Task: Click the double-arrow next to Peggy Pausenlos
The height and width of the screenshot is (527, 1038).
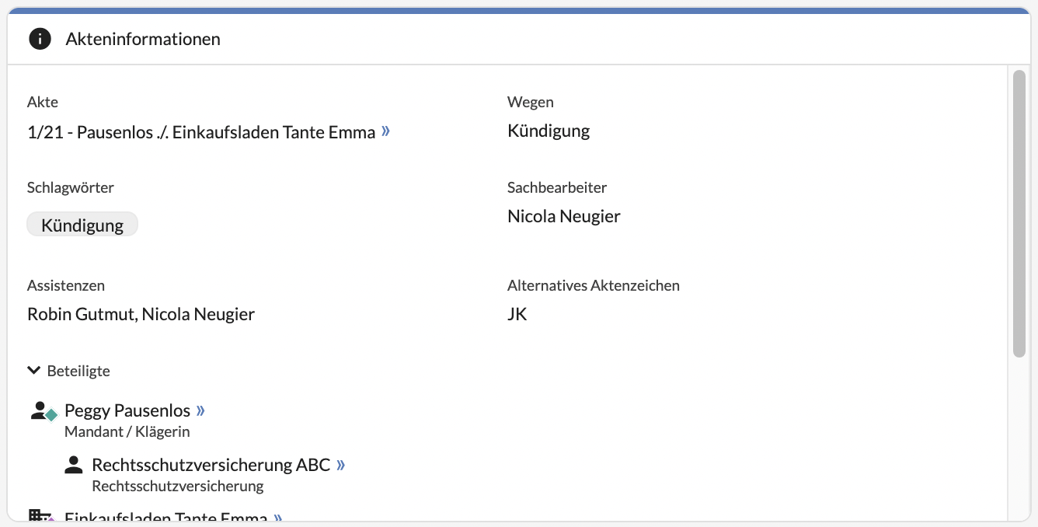Action: pyautogui.click(x=201, y=410)
